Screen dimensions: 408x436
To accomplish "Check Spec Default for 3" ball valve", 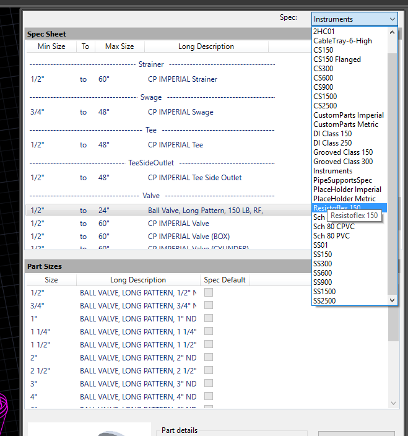I will click(209, 383).
